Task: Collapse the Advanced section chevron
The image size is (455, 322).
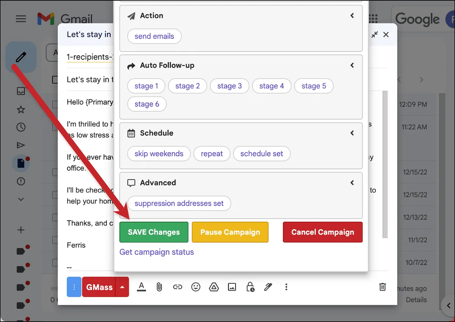Action: tap(352, 182)
